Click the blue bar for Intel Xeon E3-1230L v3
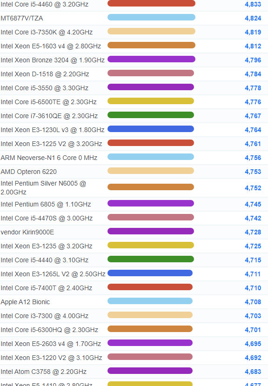This screenshot has height=386, width=268. 151,129
